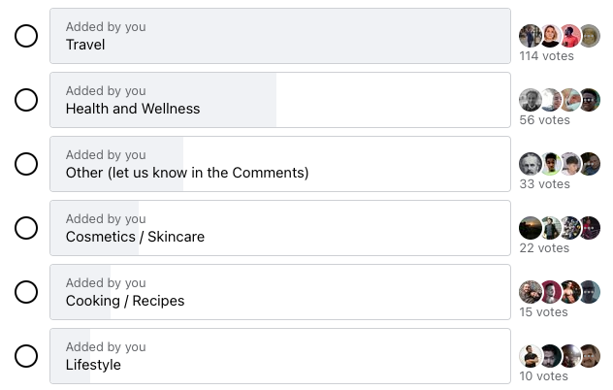View the 56 votes list
The image size is (613, 390).
tap(544, 120)
